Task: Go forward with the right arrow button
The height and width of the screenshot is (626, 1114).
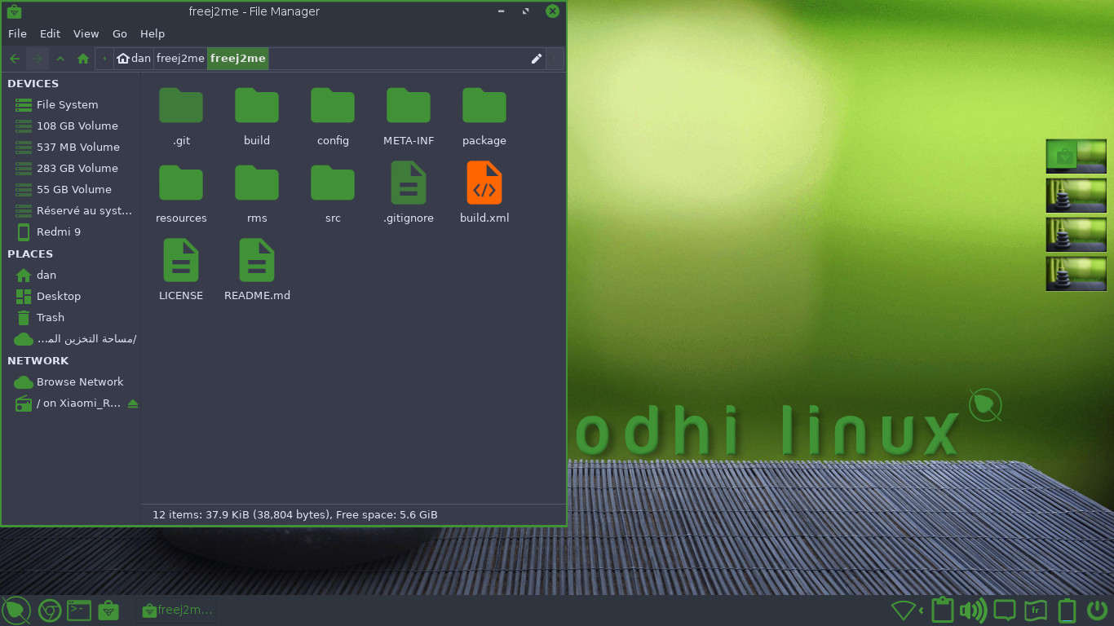Action: pyautogui.click(x=38, y=59)
